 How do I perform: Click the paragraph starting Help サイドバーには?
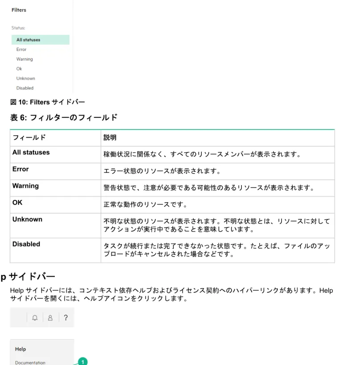171,294
